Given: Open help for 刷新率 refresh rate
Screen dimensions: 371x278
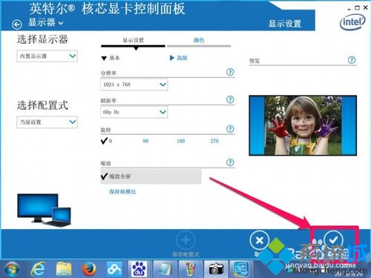Looking at the screenshot, I should [230, 99].
